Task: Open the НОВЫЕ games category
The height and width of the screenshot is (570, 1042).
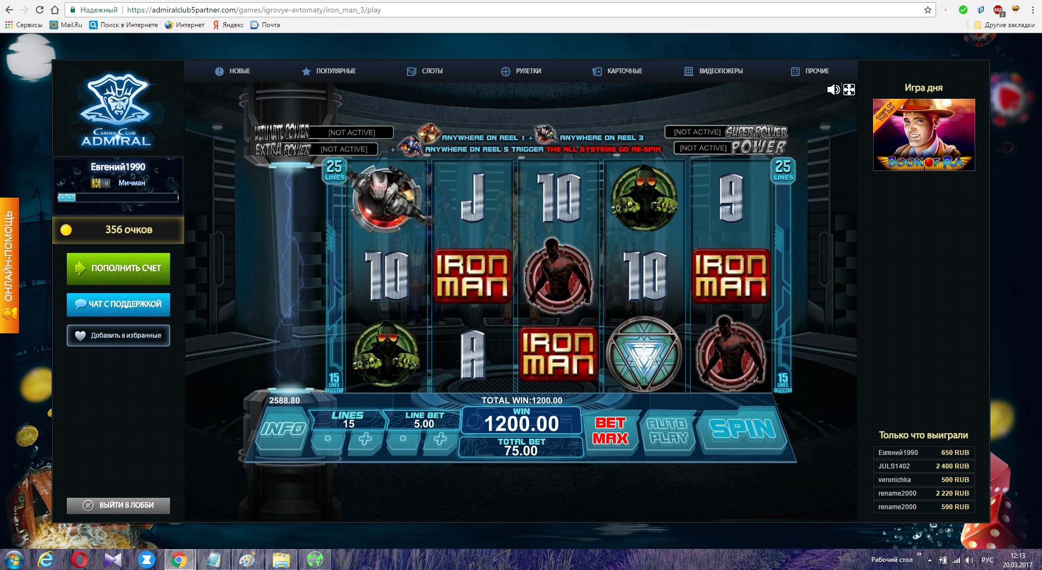Action: click(x=233, y=71)
